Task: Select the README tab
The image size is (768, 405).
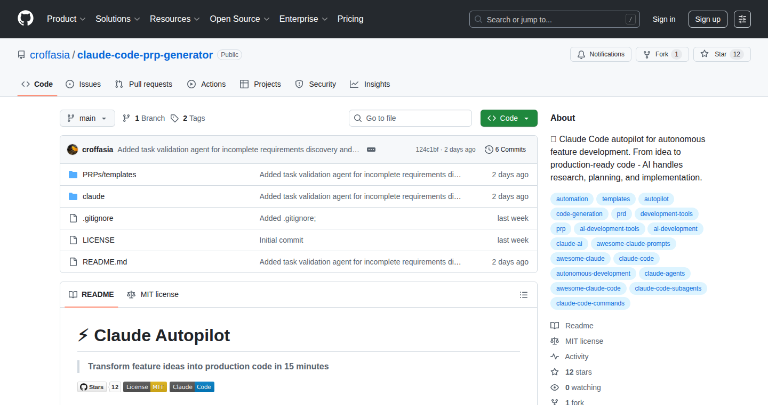Action: click(91, 294)
